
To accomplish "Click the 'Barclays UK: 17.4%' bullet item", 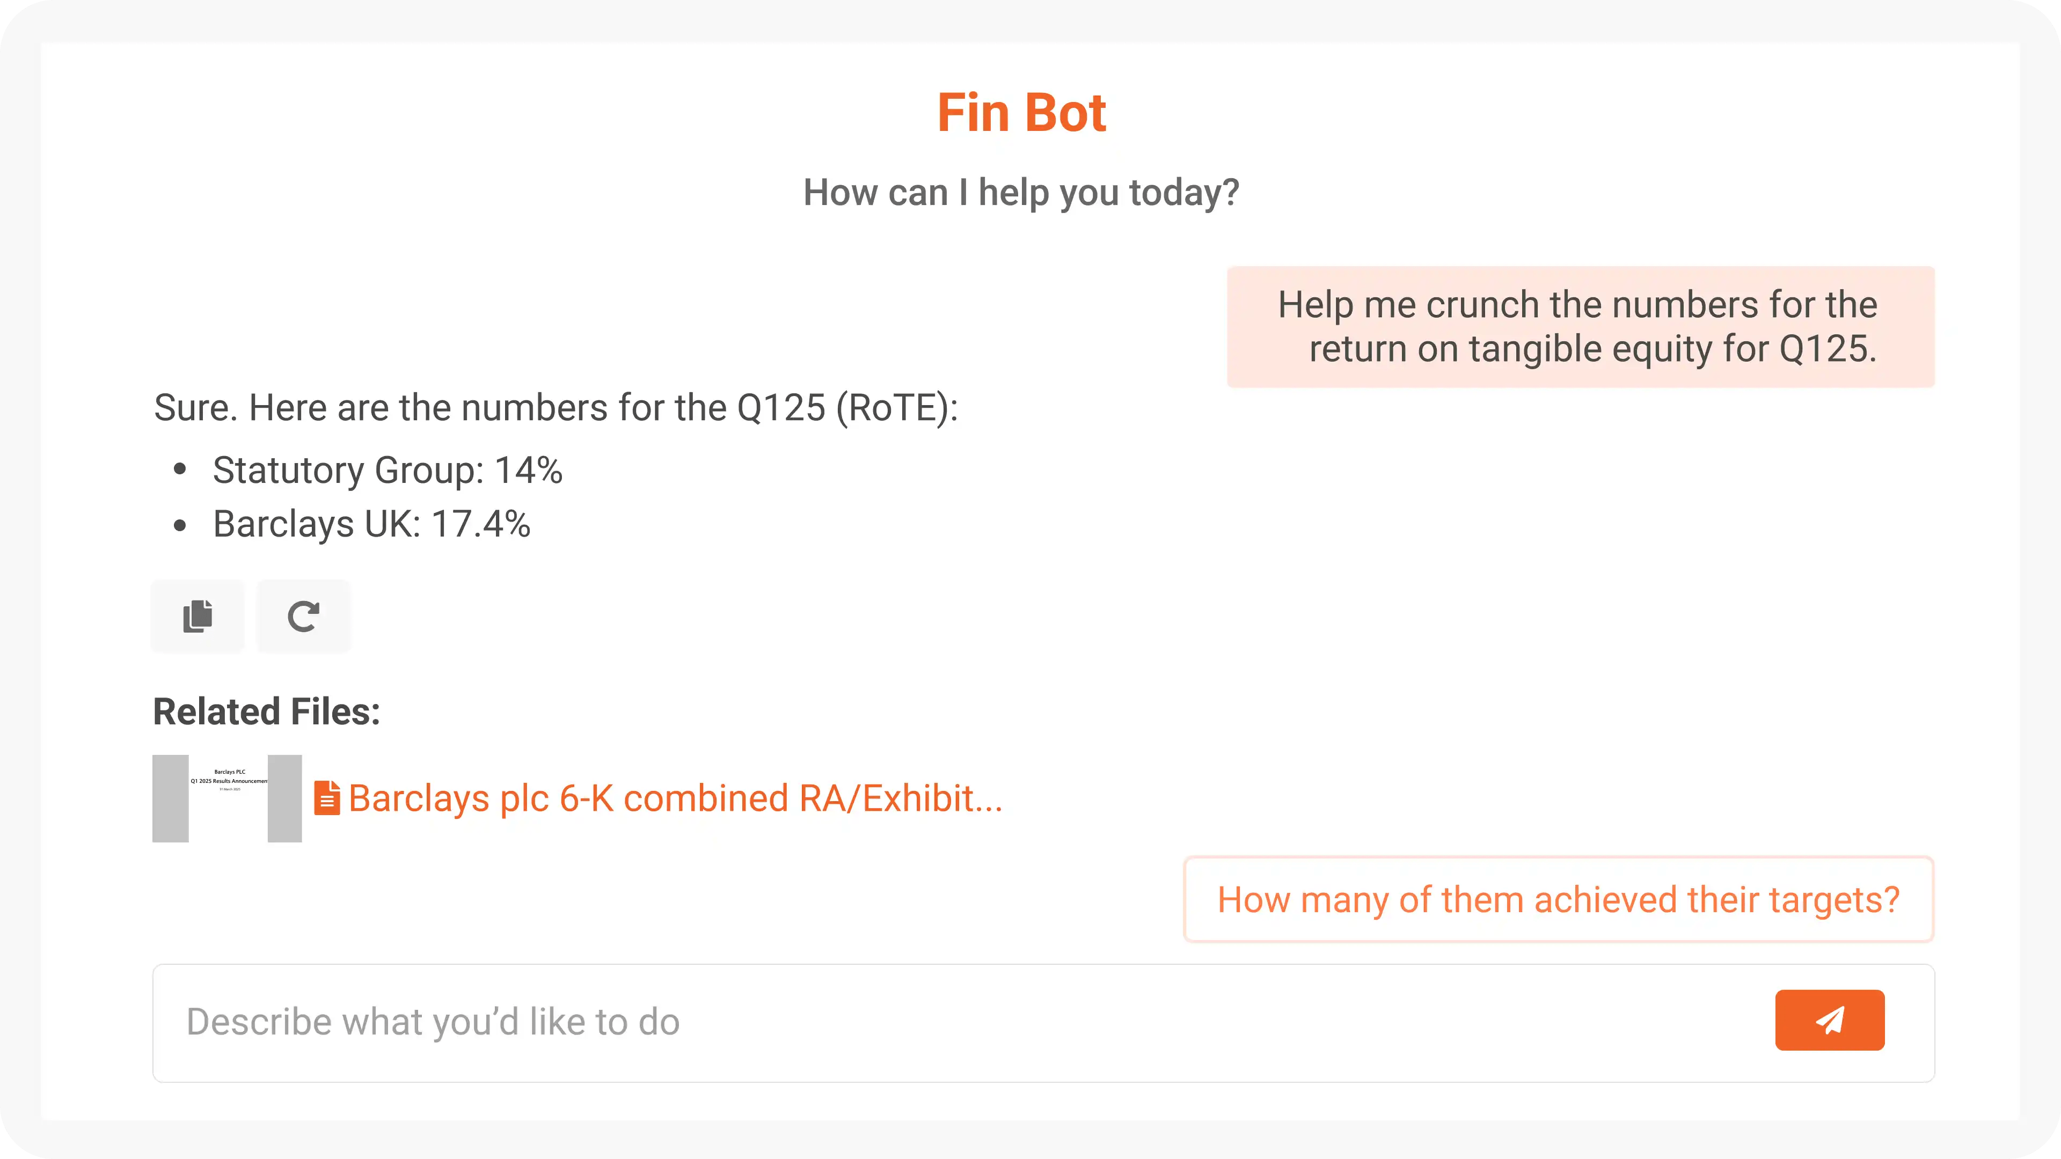I will 371,525.
